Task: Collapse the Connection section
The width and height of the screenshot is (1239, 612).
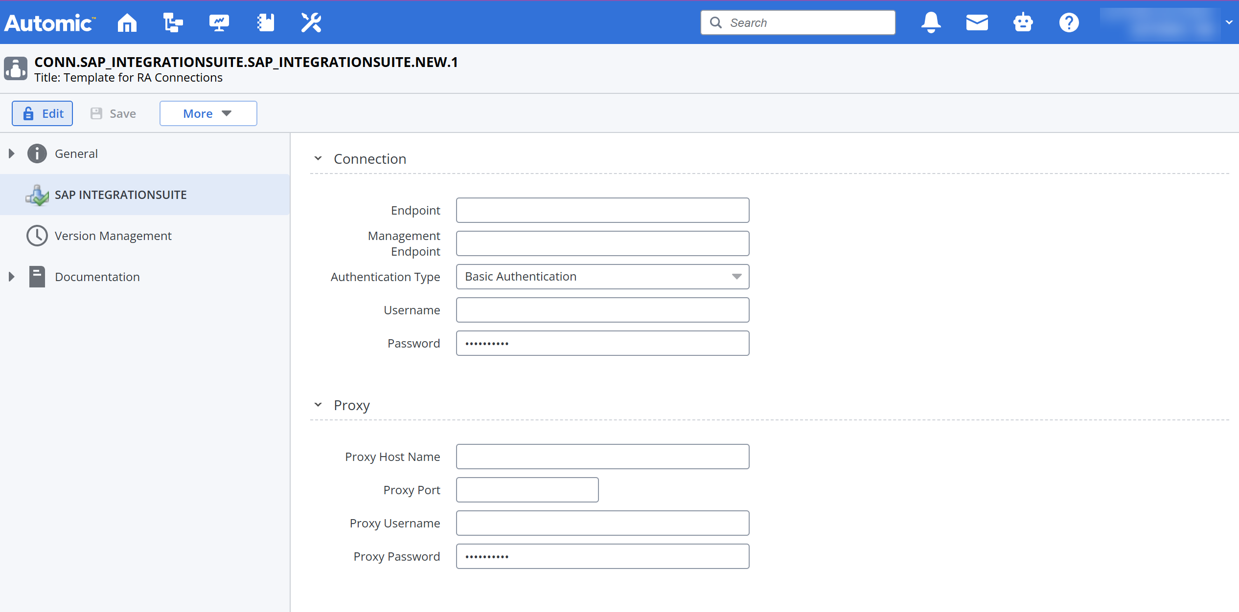Action: point(318,158)
